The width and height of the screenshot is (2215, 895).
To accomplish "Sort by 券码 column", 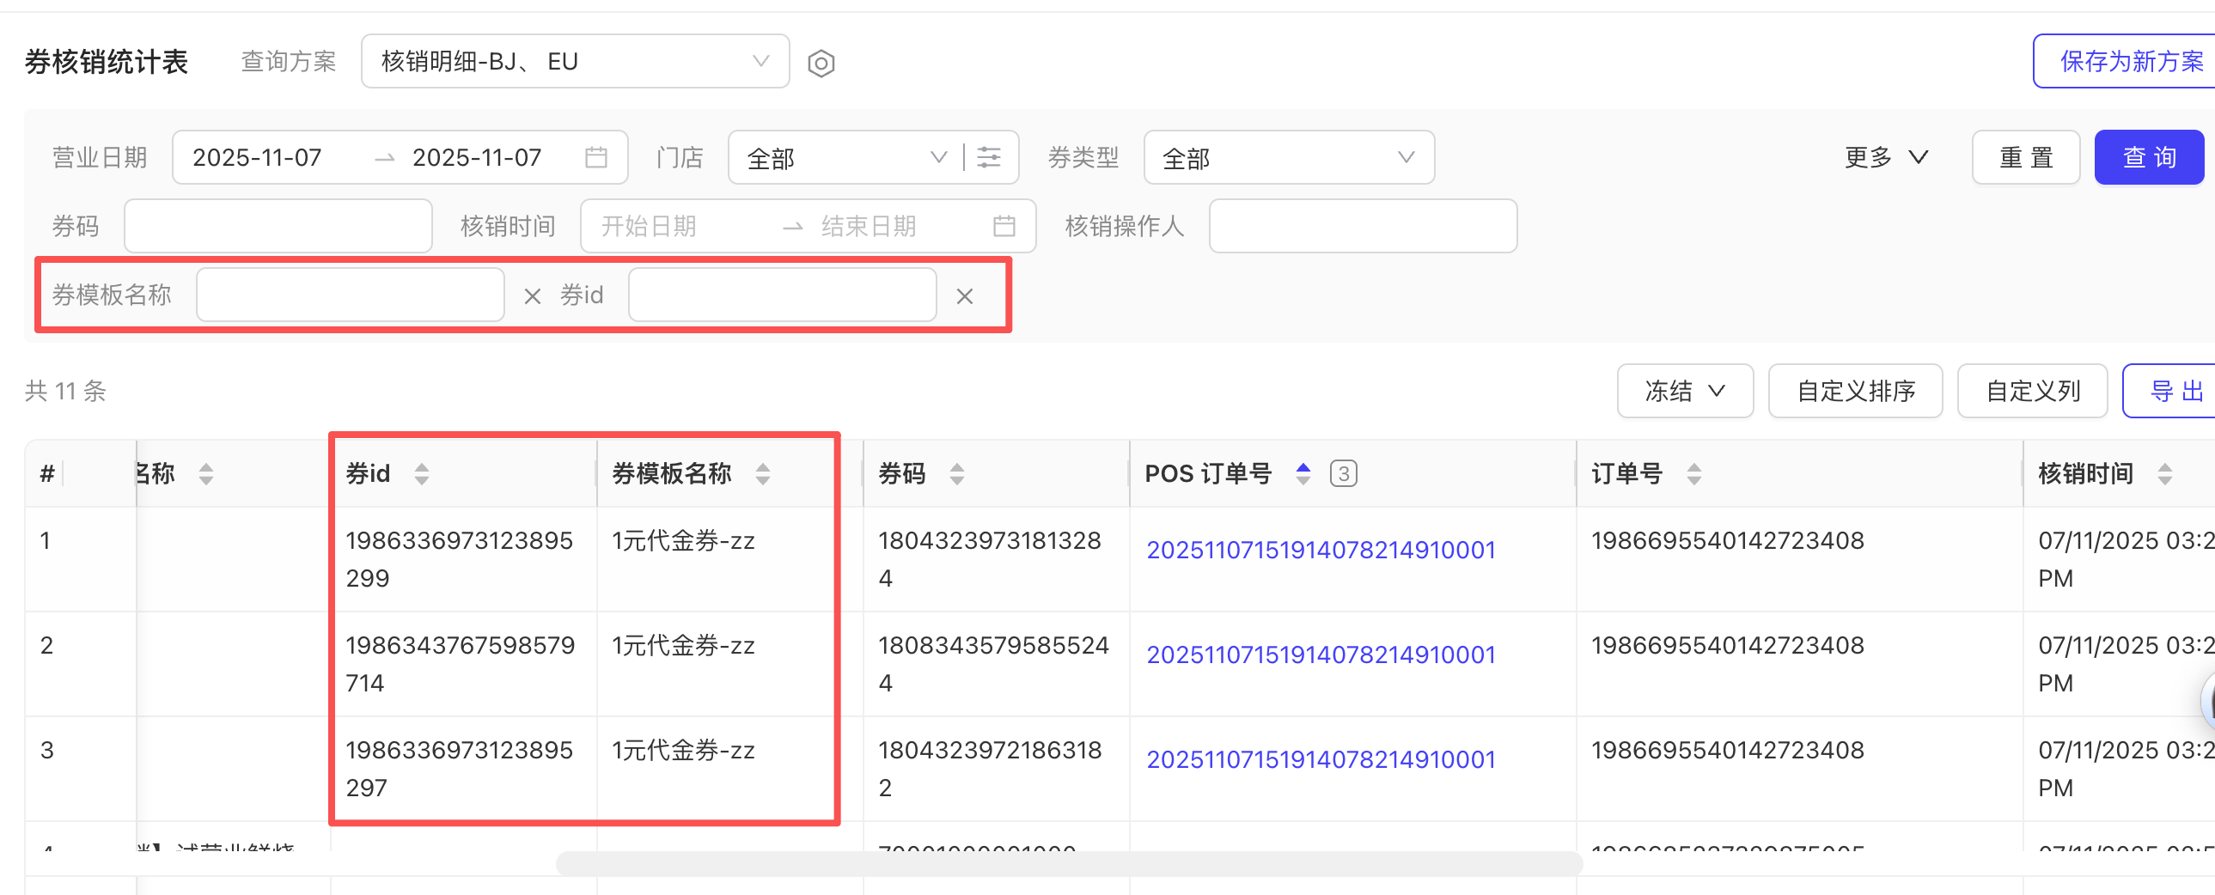I will coord(956,474).
